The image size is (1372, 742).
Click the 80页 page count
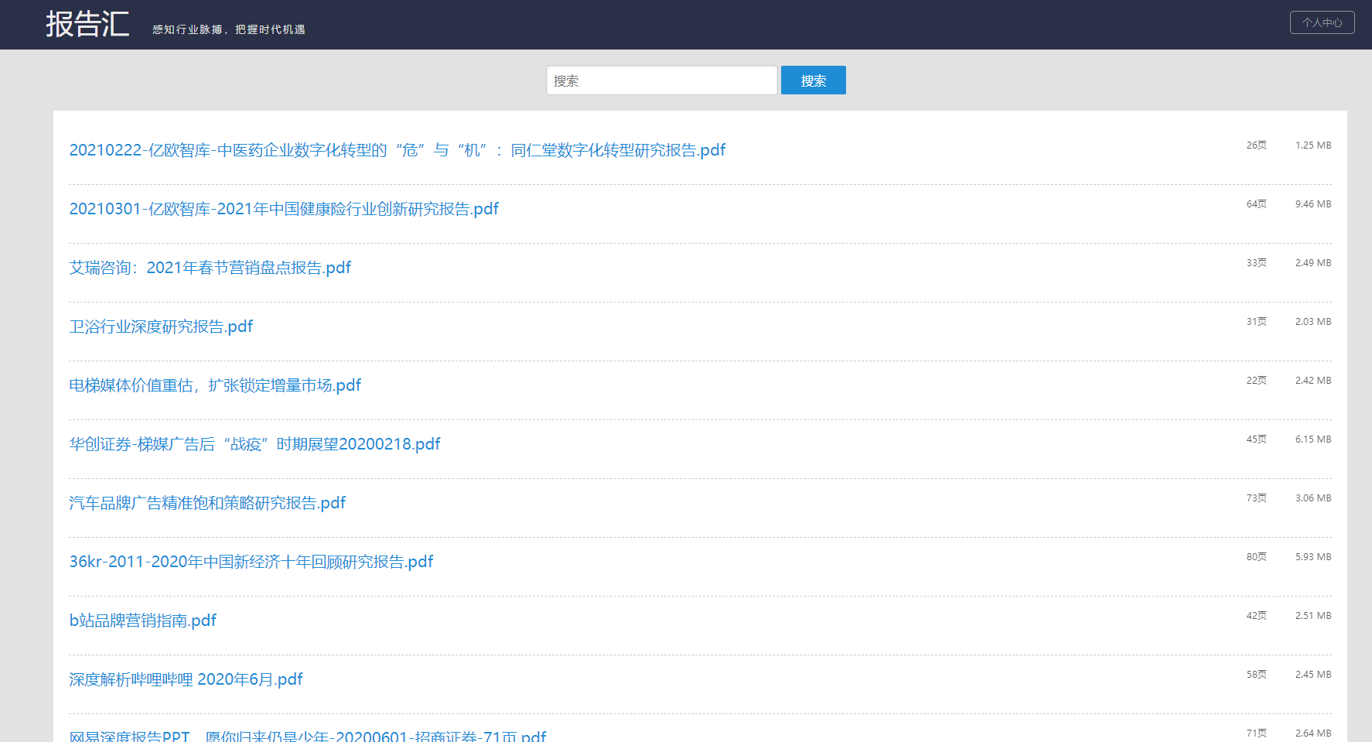[1256, 557]
